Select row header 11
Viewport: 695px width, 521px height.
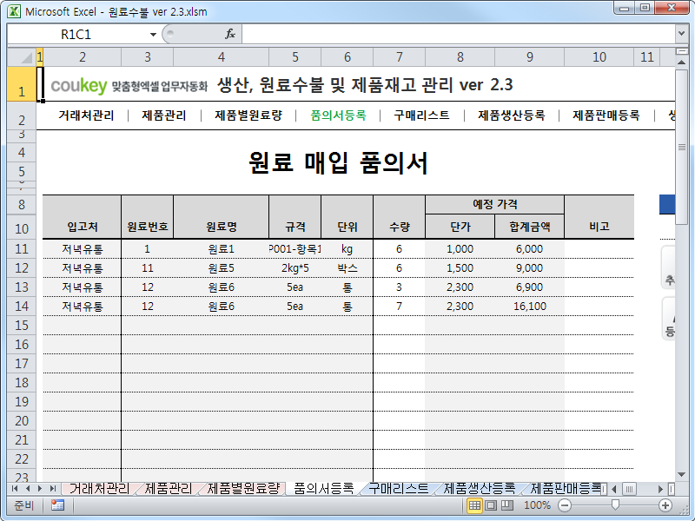(21, 249)
